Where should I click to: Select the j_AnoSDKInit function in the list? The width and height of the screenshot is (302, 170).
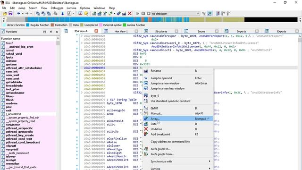13,114
